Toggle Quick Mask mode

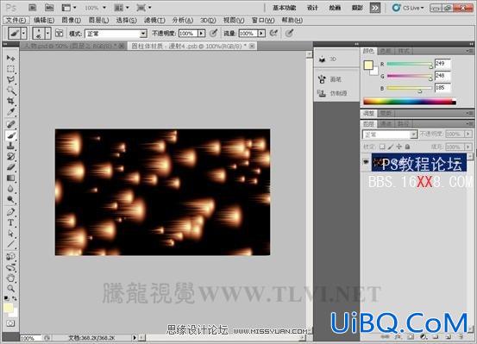pyautogui.click(x=10, y=323)
